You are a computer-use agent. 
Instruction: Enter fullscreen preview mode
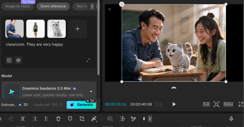[x=241, y=104]
